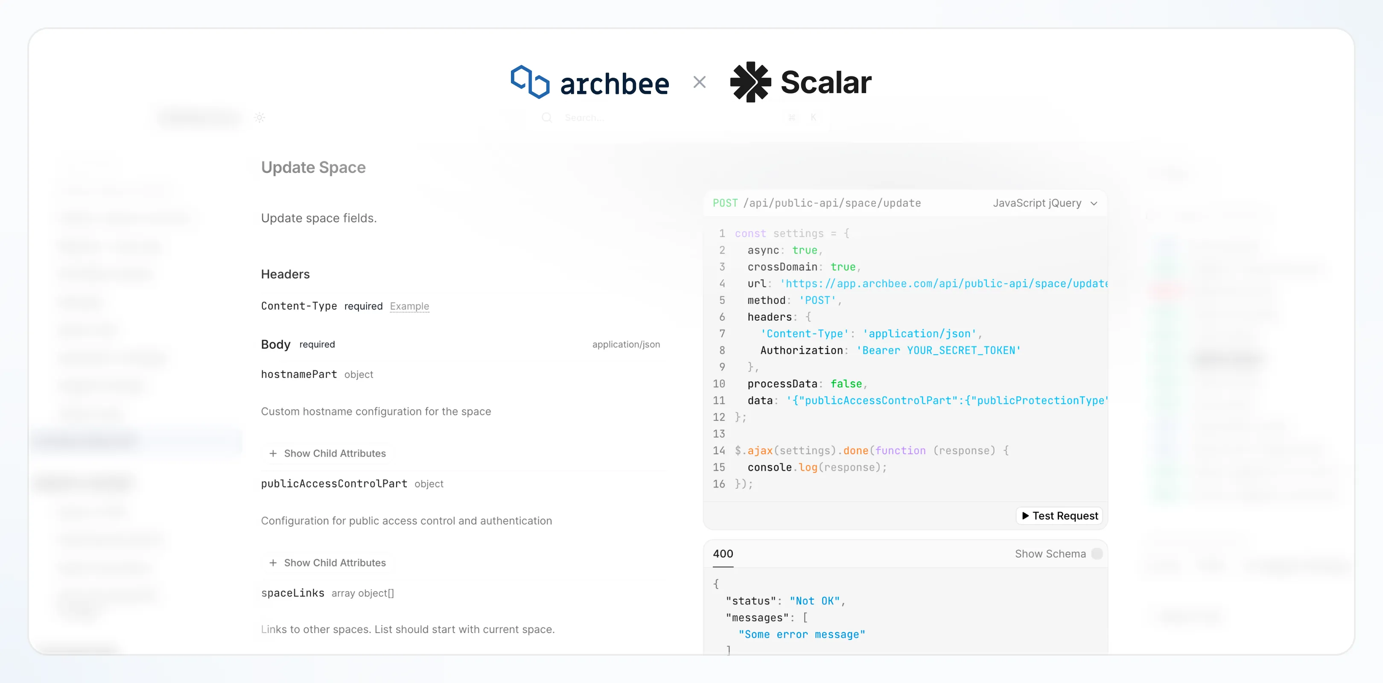The width and height of the screenshot is (1383, 683).
Task: Click the search magnifier icon
Action: (546, 117)
